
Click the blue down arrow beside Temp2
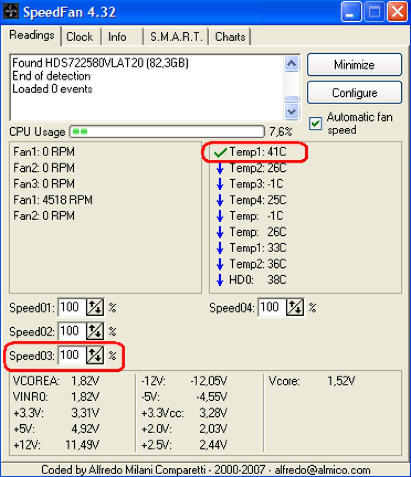(x=220, y=168)
